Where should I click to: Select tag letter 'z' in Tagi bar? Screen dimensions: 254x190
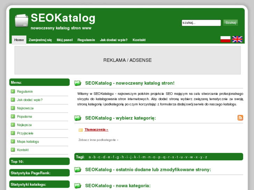206,157
